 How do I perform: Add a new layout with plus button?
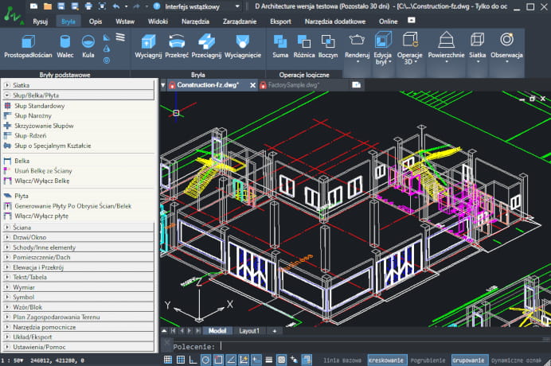pyautogui.click(x=275, y=331)
